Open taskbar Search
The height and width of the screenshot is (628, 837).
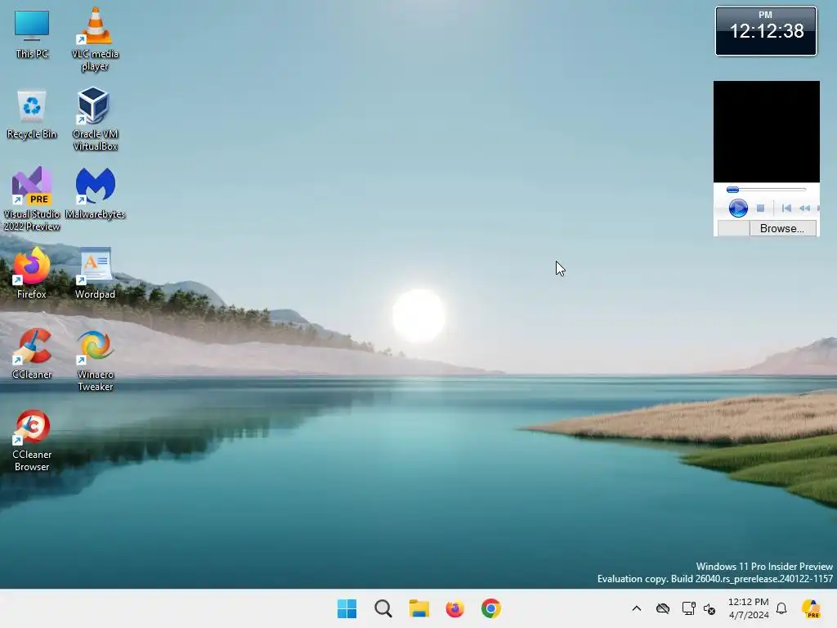tap(383, 608)
